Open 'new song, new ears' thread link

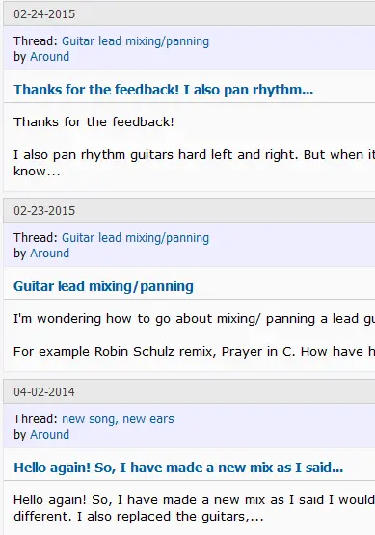pyautogui.click(x=118, y=419)
